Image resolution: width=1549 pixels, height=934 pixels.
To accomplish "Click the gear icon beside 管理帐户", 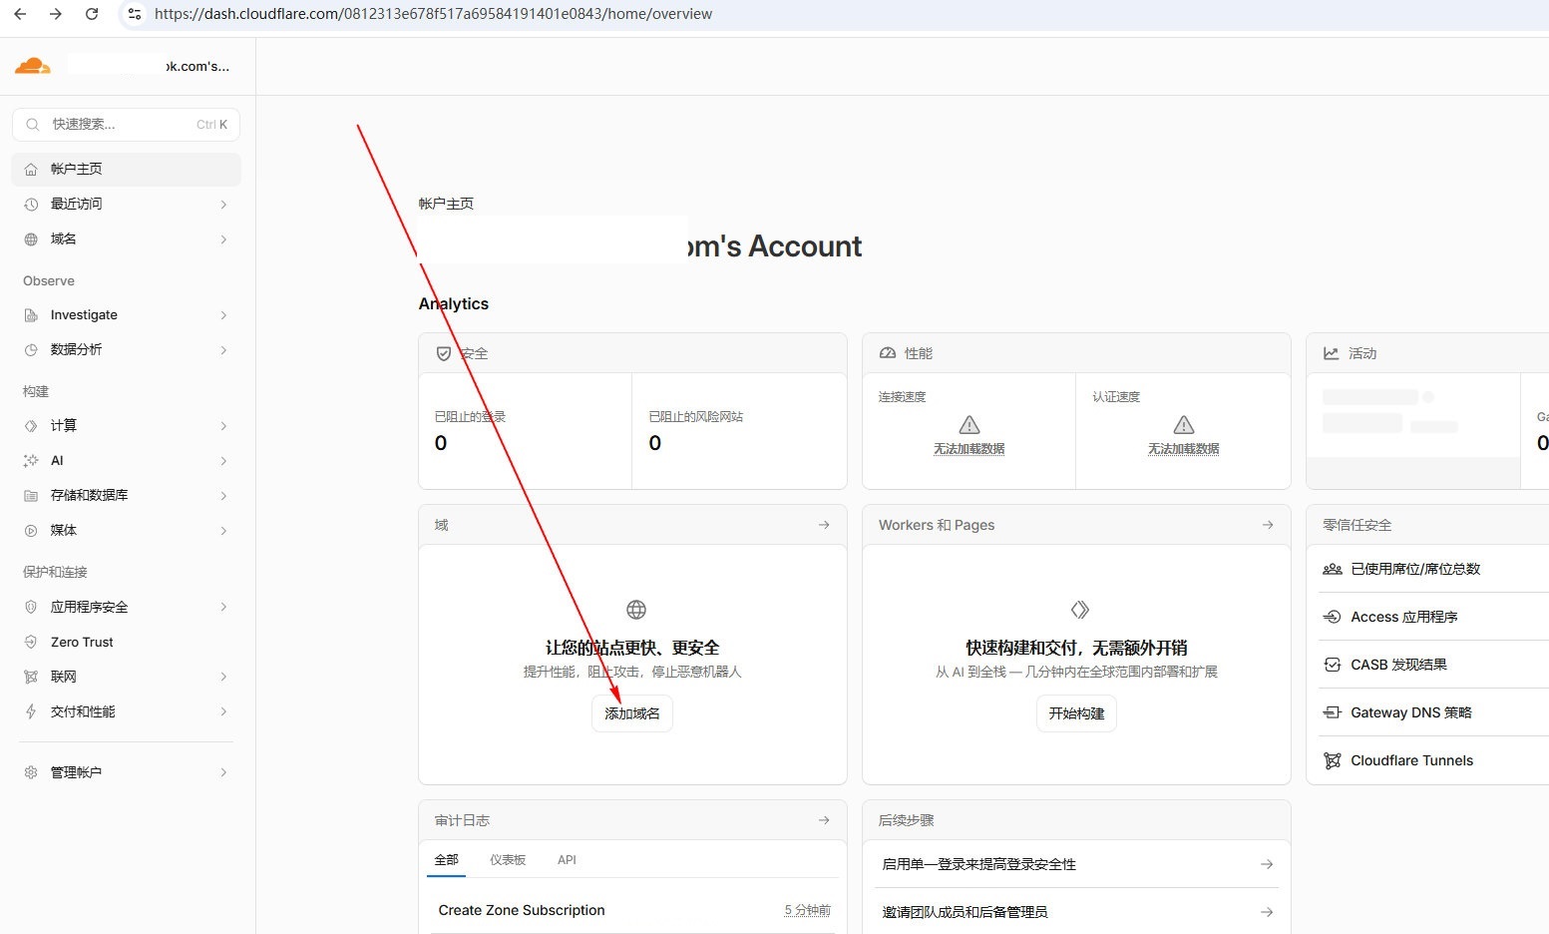I will pyautogui.click(x=31, y=772).
